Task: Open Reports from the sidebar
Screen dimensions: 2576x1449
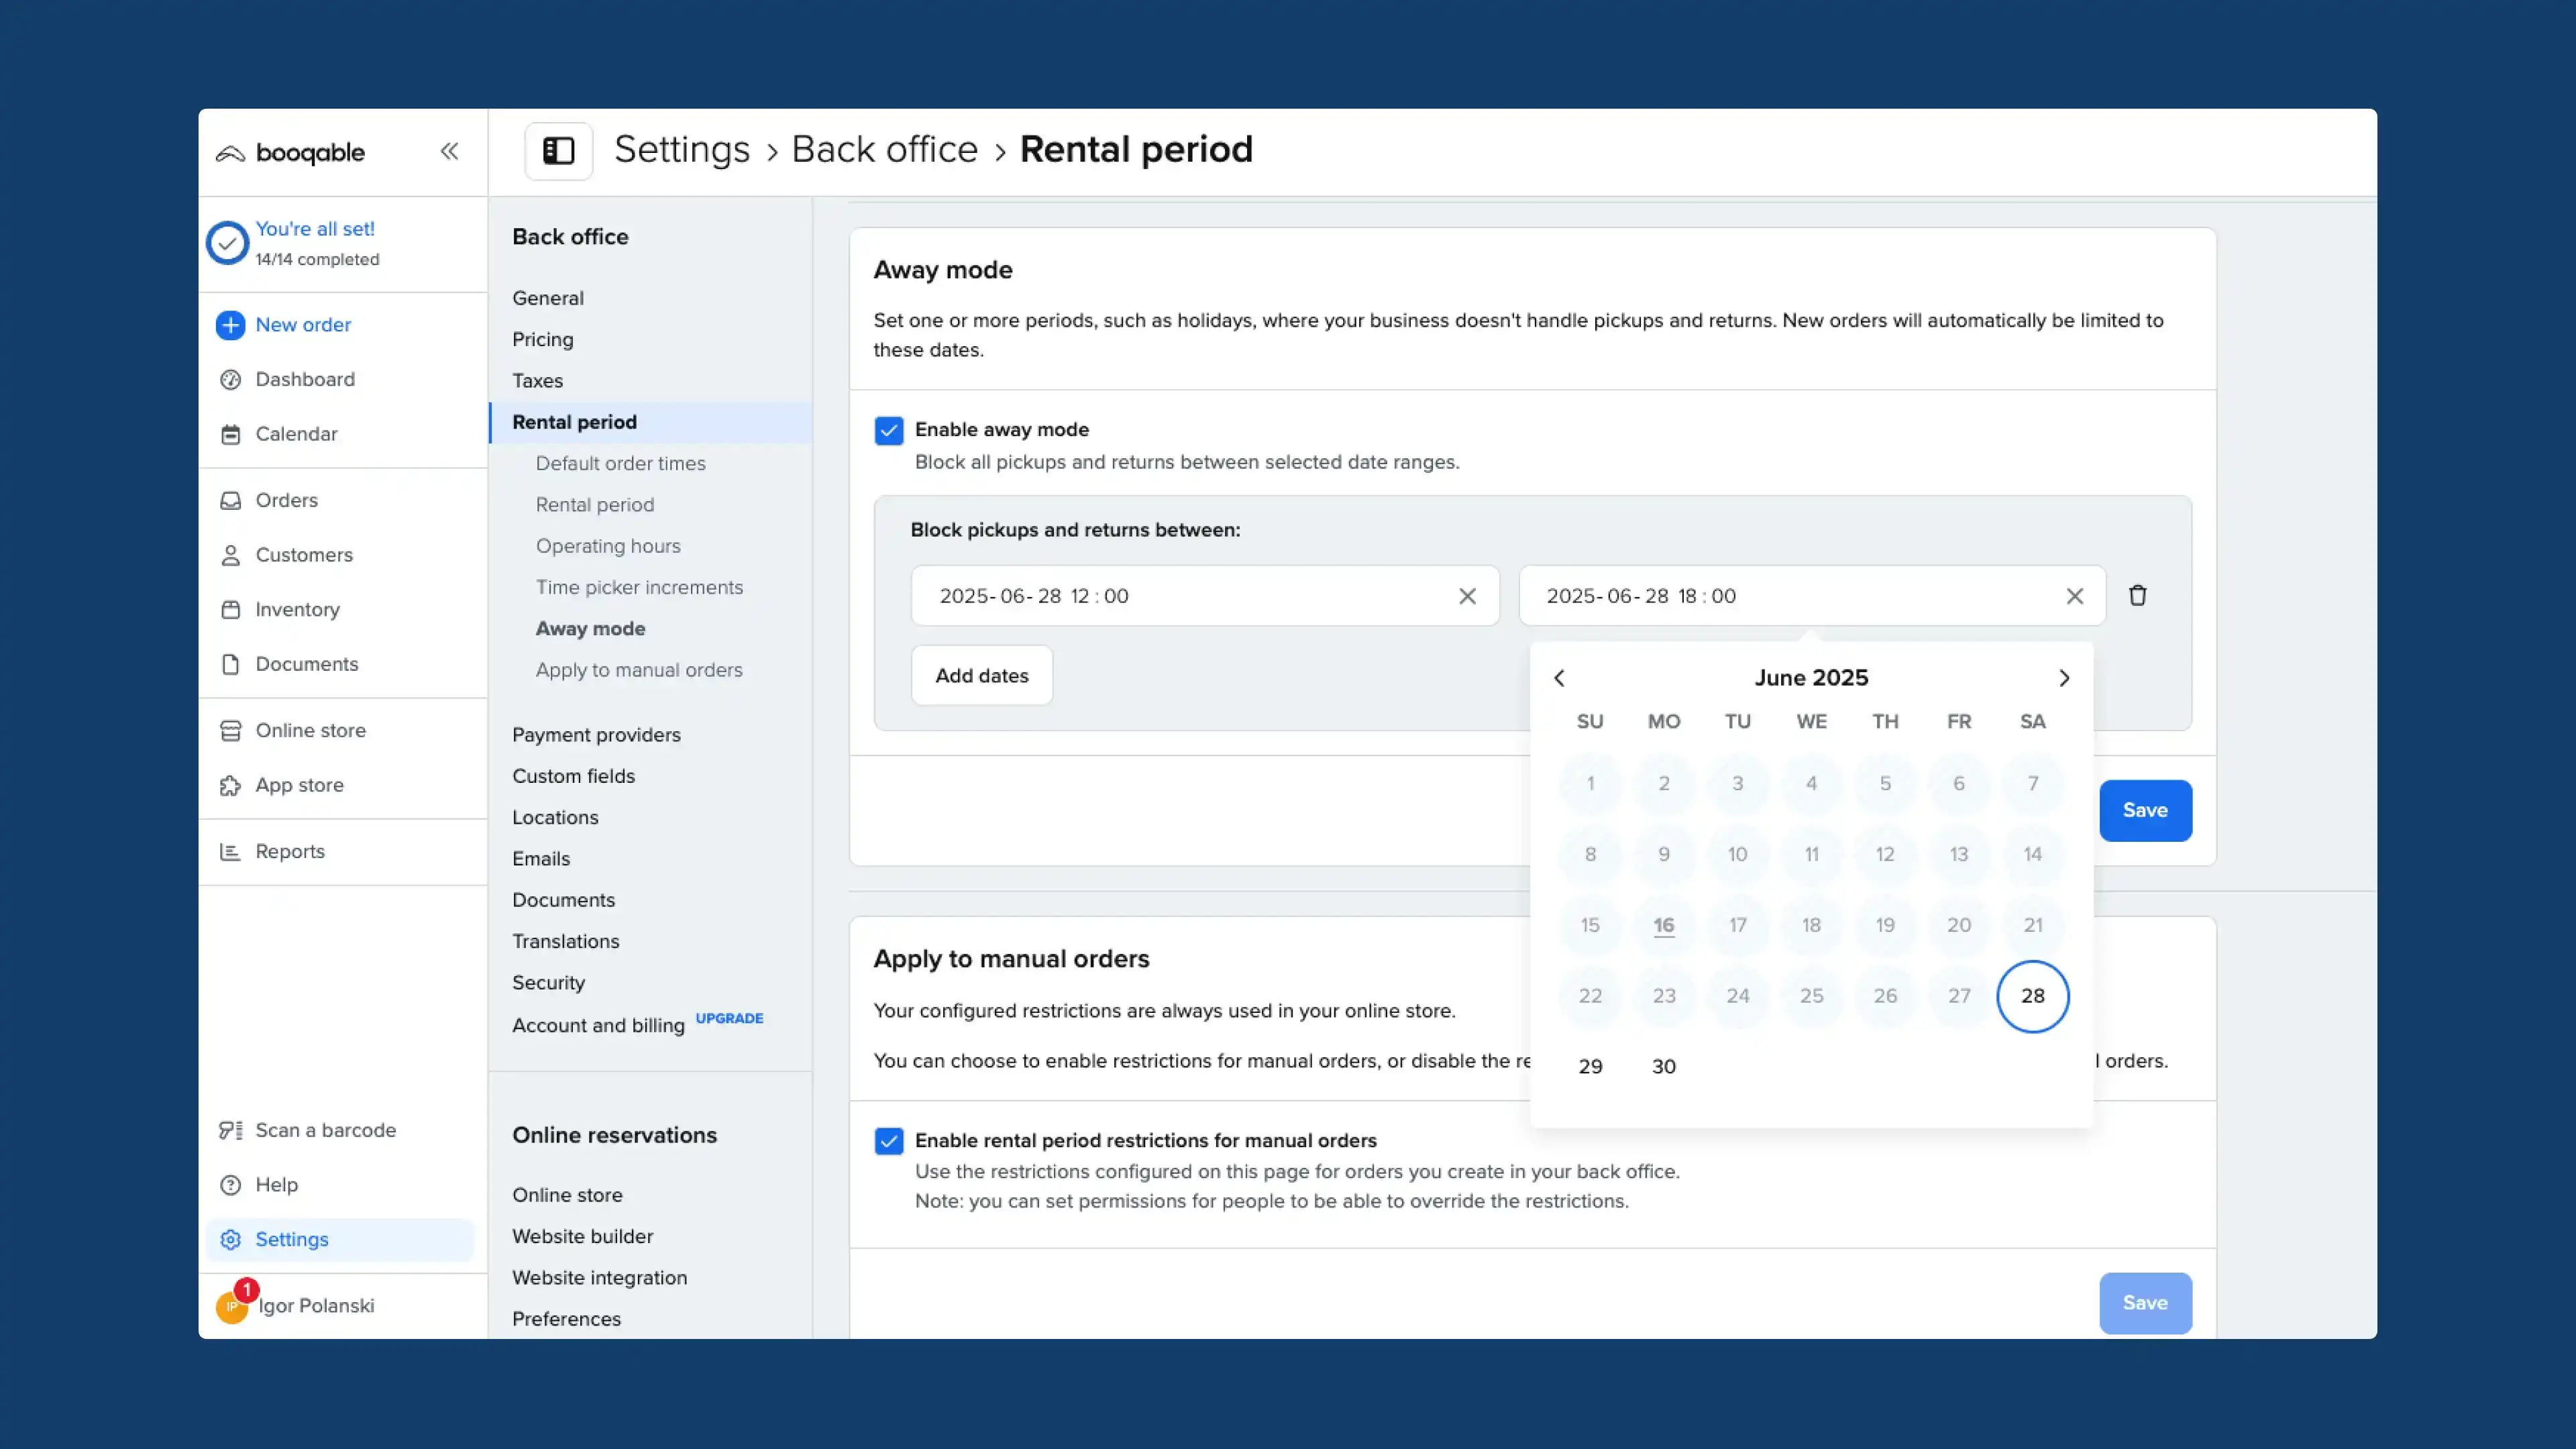Action: tap(289, 851)
